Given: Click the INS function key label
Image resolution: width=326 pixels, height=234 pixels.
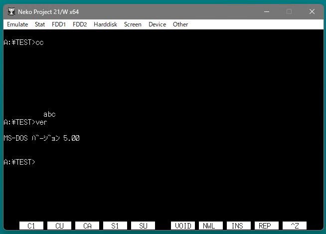Looking at the screenshot, I should [x=239, y=226].
